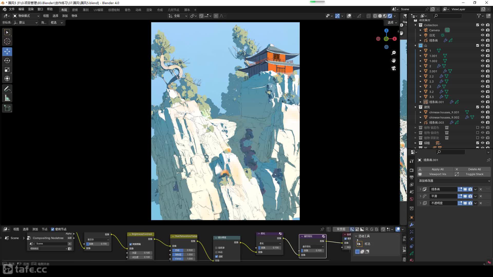Click the viewport zoom magnifier gizmo
Image resolution: width=493 pixels, height=277 pixels.
(394, 53)
